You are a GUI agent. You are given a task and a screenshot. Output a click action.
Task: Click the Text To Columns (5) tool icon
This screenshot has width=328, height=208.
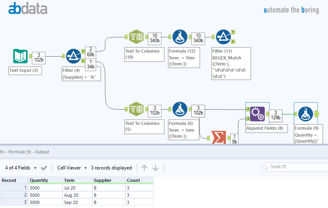136,109
